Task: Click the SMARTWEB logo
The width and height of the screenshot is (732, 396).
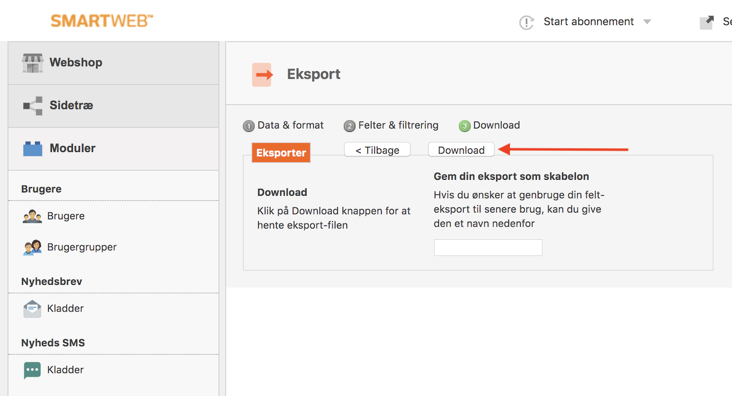Action: 102,20
